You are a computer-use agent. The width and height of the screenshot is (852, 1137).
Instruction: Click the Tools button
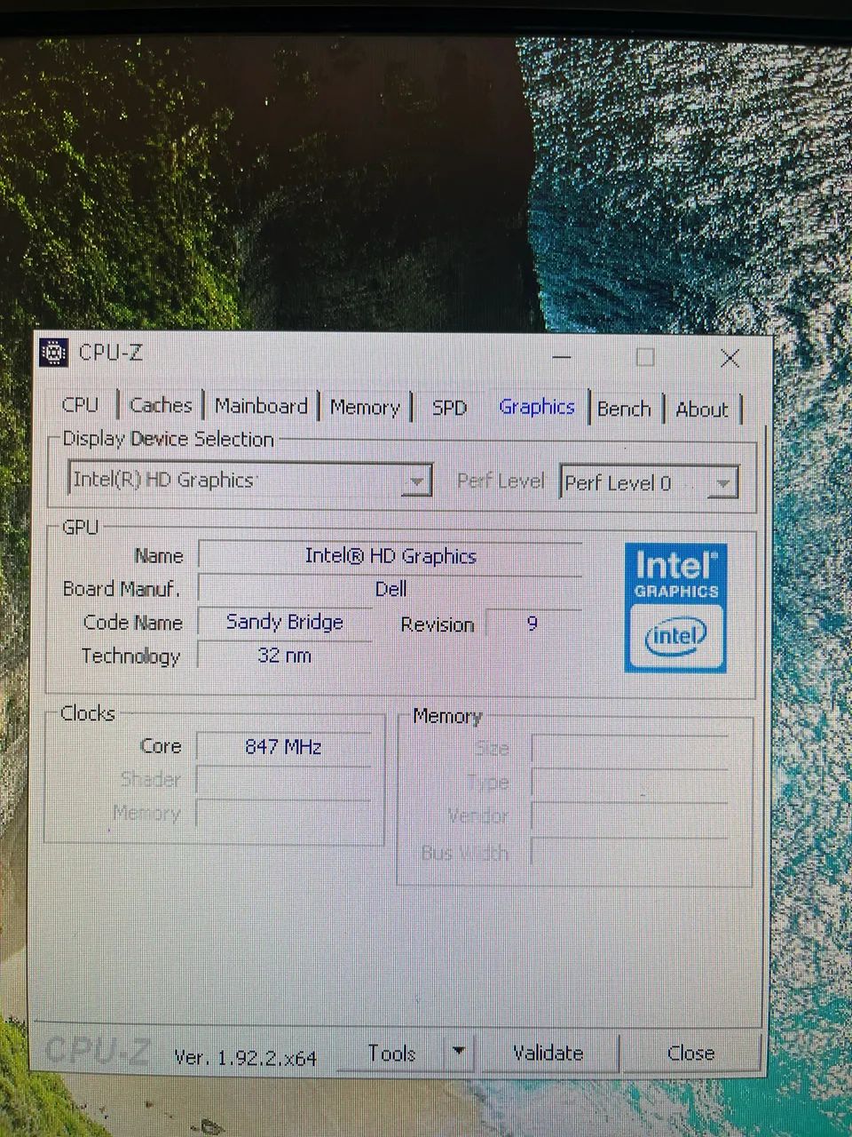tap(391, 1054)
